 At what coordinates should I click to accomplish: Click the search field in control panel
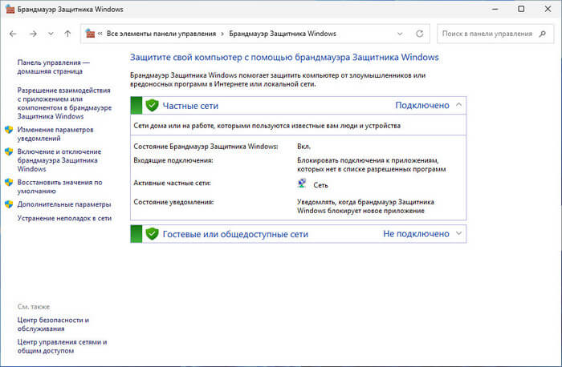coord(495,34)
